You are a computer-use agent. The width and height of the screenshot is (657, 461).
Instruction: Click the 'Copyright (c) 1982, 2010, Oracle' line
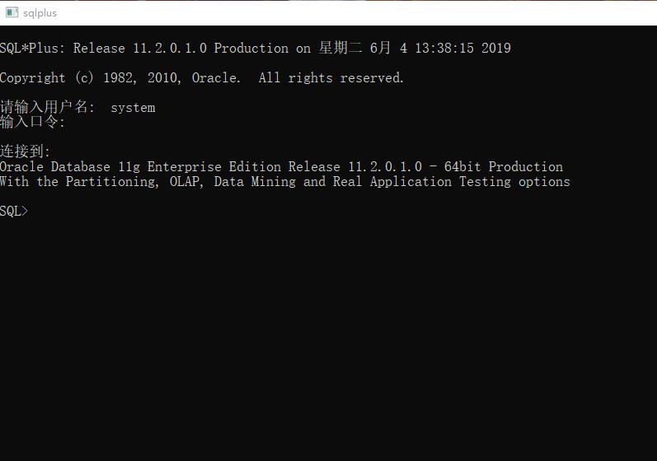[x=201, y=78]
